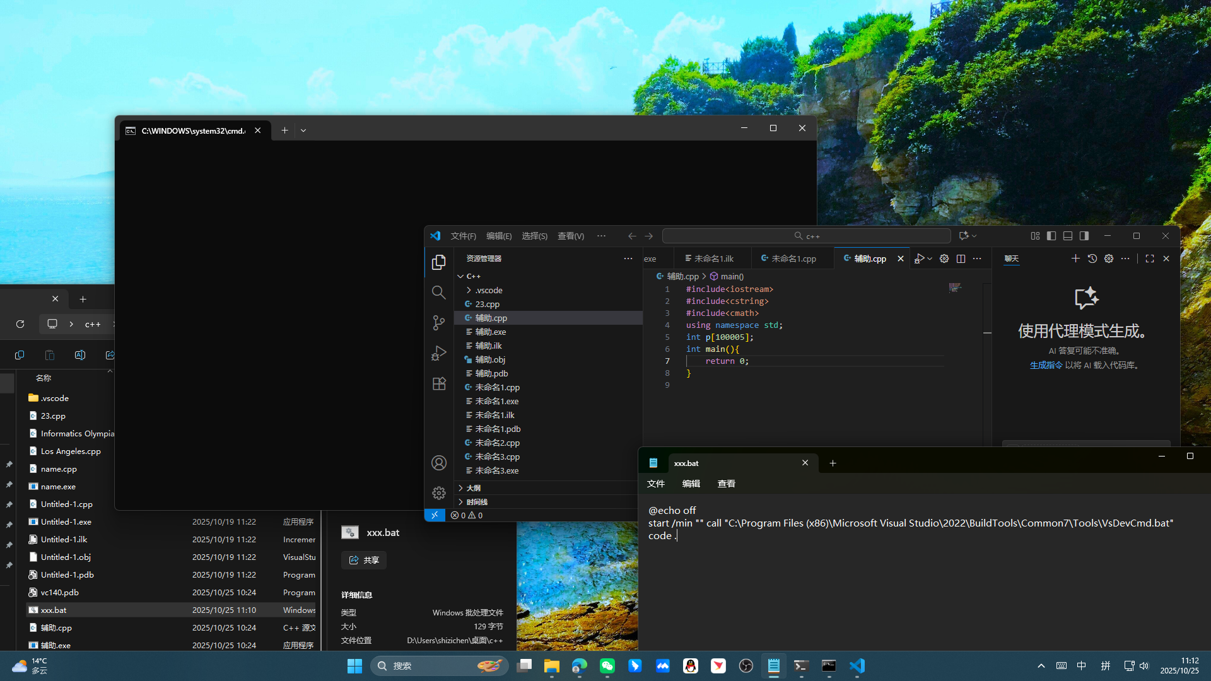
Task: Open Run and Debug view icon
Action: coord(438,353)
